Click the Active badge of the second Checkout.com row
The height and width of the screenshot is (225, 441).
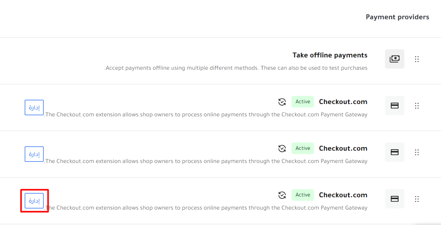[303, 148]
